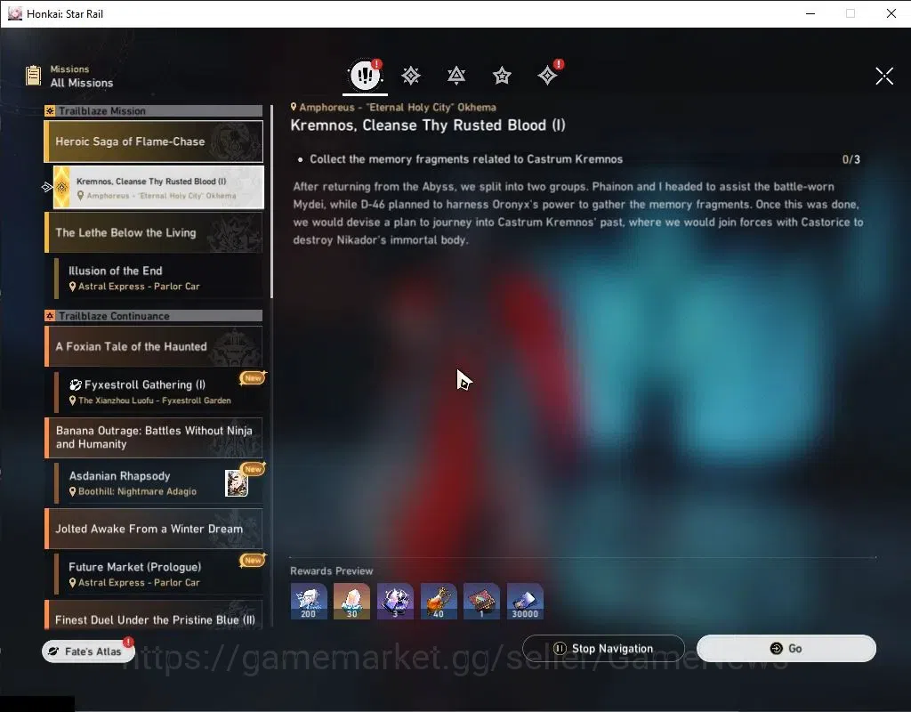
Task: Select Asdanian Rhapsody mission entry
Action: (x=158, y=483)
